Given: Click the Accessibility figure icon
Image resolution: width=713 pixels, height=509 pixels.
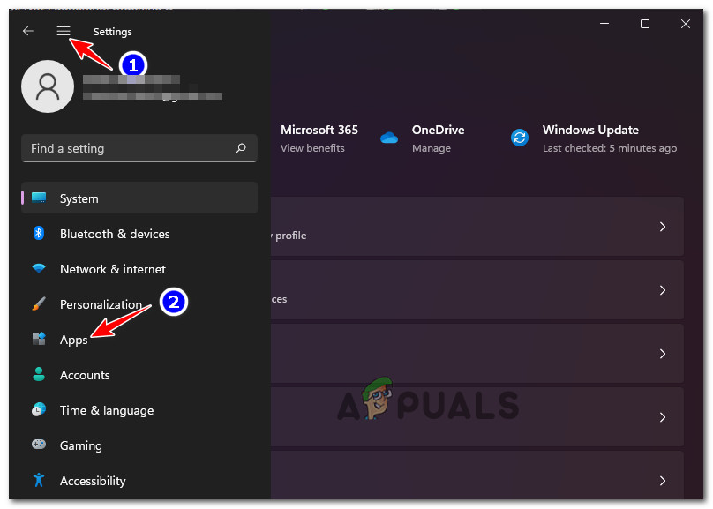Looking at the screenshot, I should point(39,480).
